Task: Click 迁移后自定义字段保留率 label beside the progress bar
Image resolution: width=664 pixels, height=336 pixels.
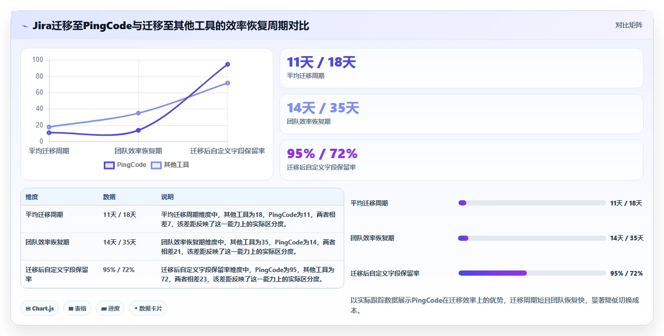Action: pyautogui.click(x=385, y=273)
